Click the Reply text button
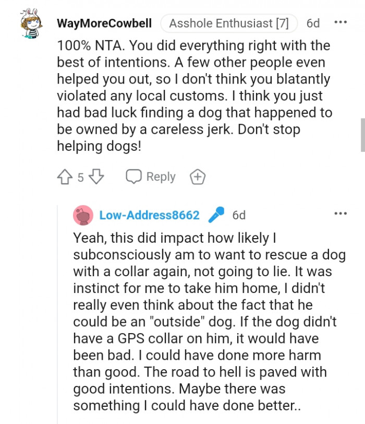365x424 pixels. click(x=161, y=177)
